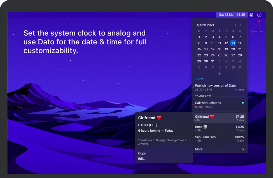Click the 23:30–23:45 event time range
Image resolution: width=273 pixels, height=178 pixels.
pos(204,90)
